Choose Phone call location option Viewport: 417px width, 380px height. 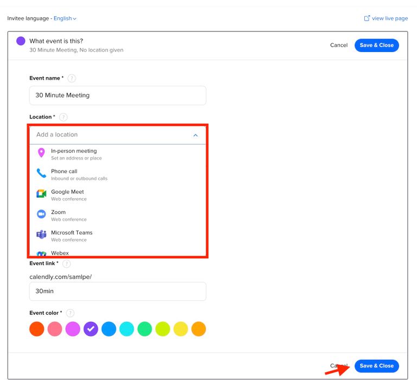pos(117,175)
